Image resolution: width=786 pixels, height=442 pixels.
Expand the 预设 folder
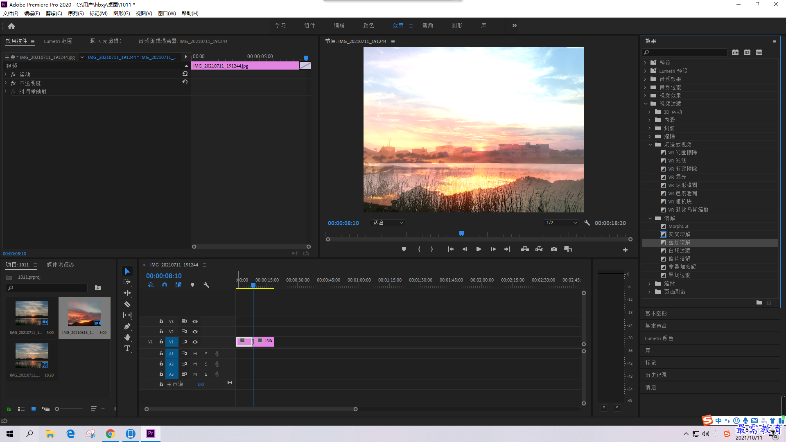645,63
